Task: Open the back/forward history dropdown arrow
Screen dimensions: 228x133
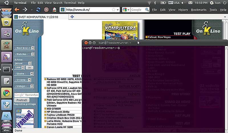Action: [32, 10]
